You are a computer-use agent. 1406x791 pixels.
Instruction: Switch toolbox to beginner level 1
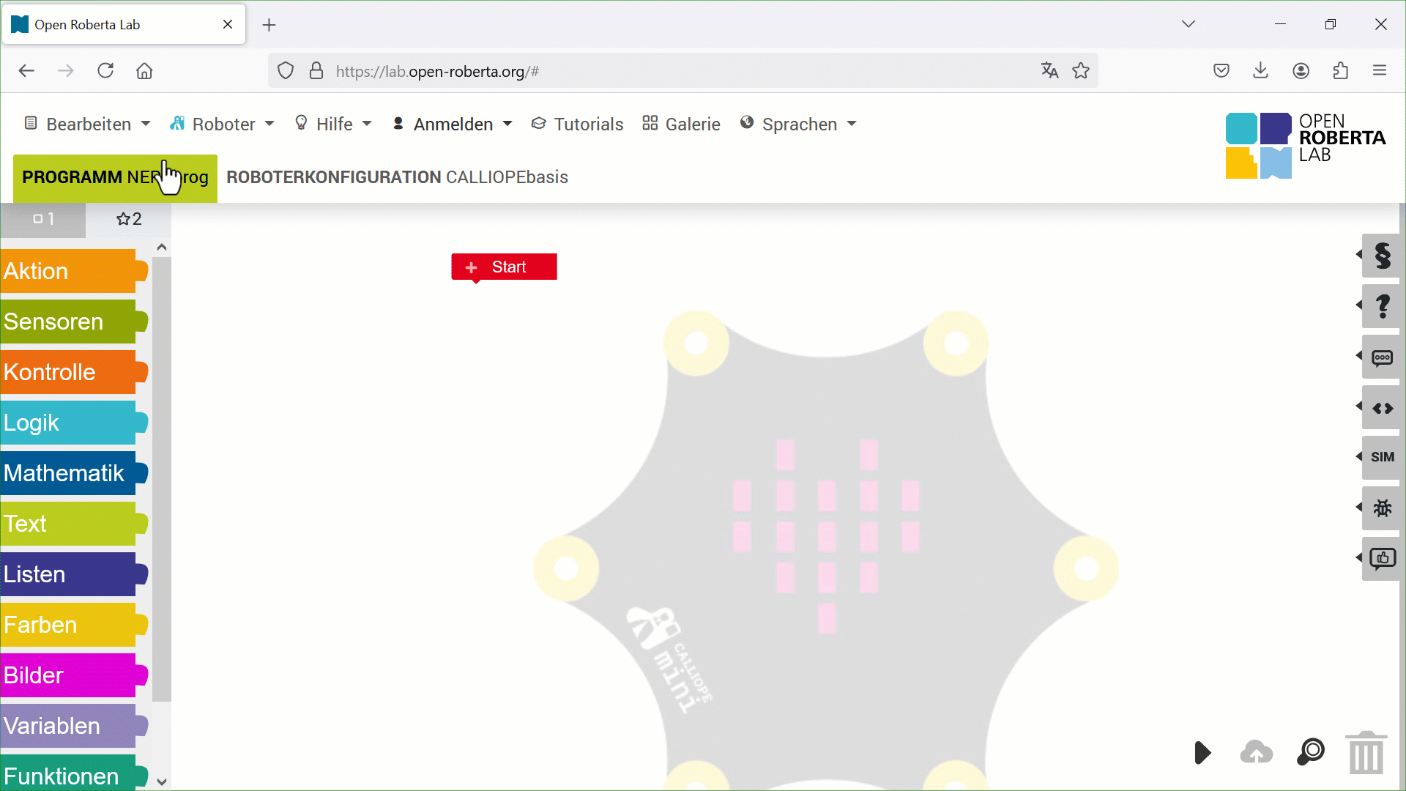pos(43,219)
